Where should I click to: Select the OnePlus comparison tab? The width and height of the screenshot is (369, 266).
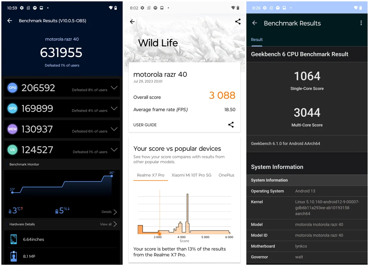pos(226,175)
